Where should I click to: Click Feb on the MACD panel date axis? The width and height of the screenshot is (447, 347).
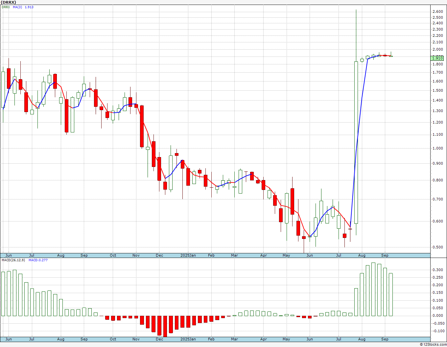pyautogui.click(x=211, y=339)
